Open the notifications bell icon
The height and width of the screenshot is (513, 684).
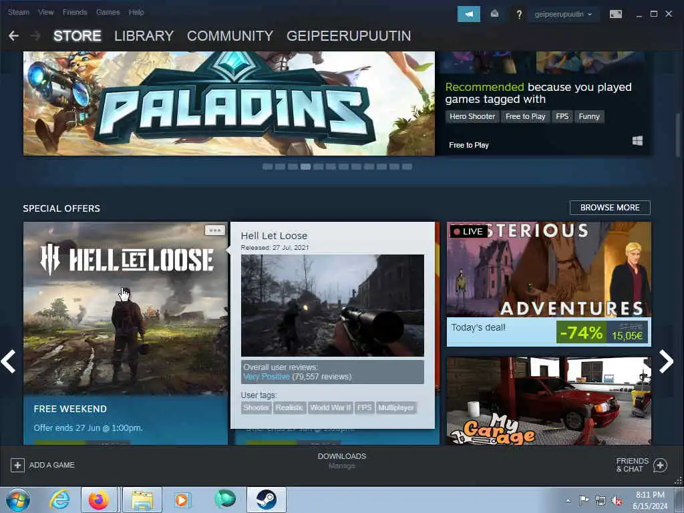[495, 14]
